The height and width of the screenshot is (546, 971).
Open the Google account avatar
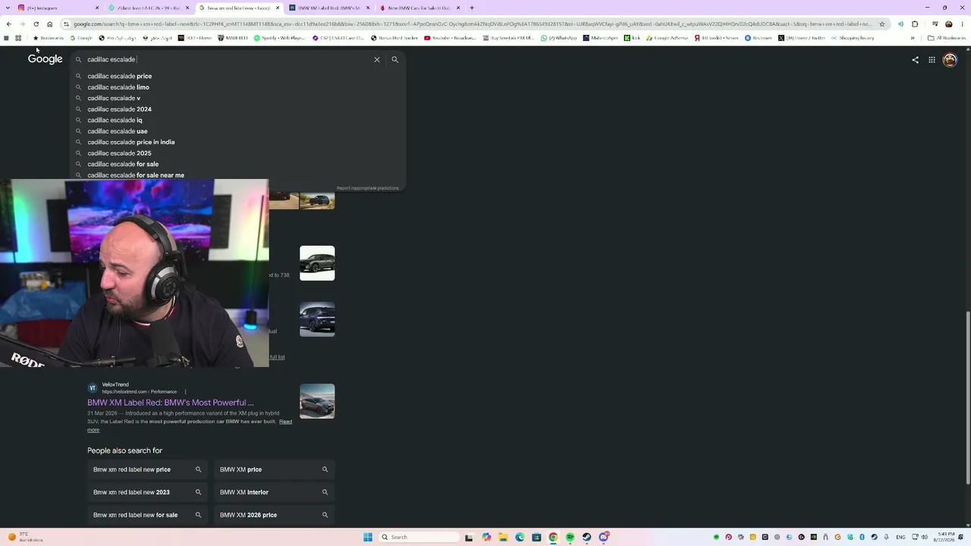(x=950, y=60)
